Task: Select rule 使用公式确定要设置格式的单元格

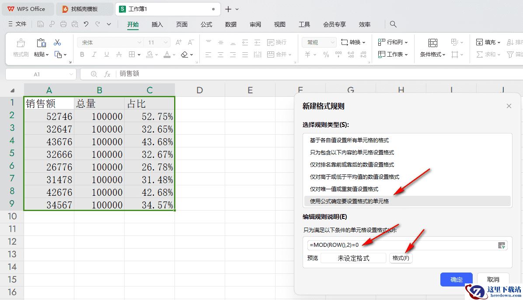Action: 408,201
